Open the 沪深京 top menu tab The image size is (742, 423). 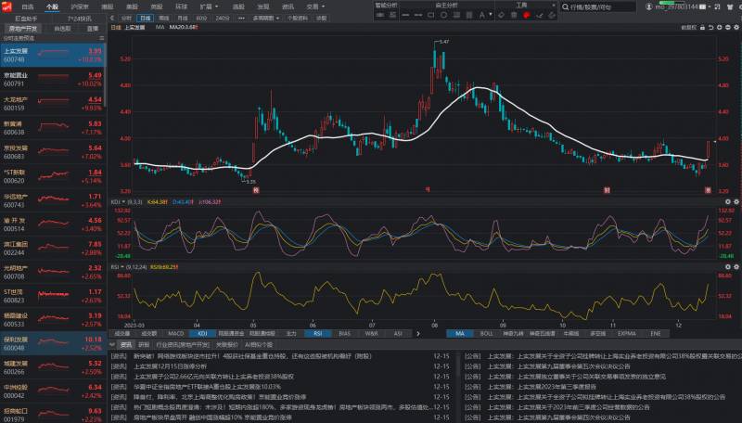pyautogui.click(x=79, y=6)
